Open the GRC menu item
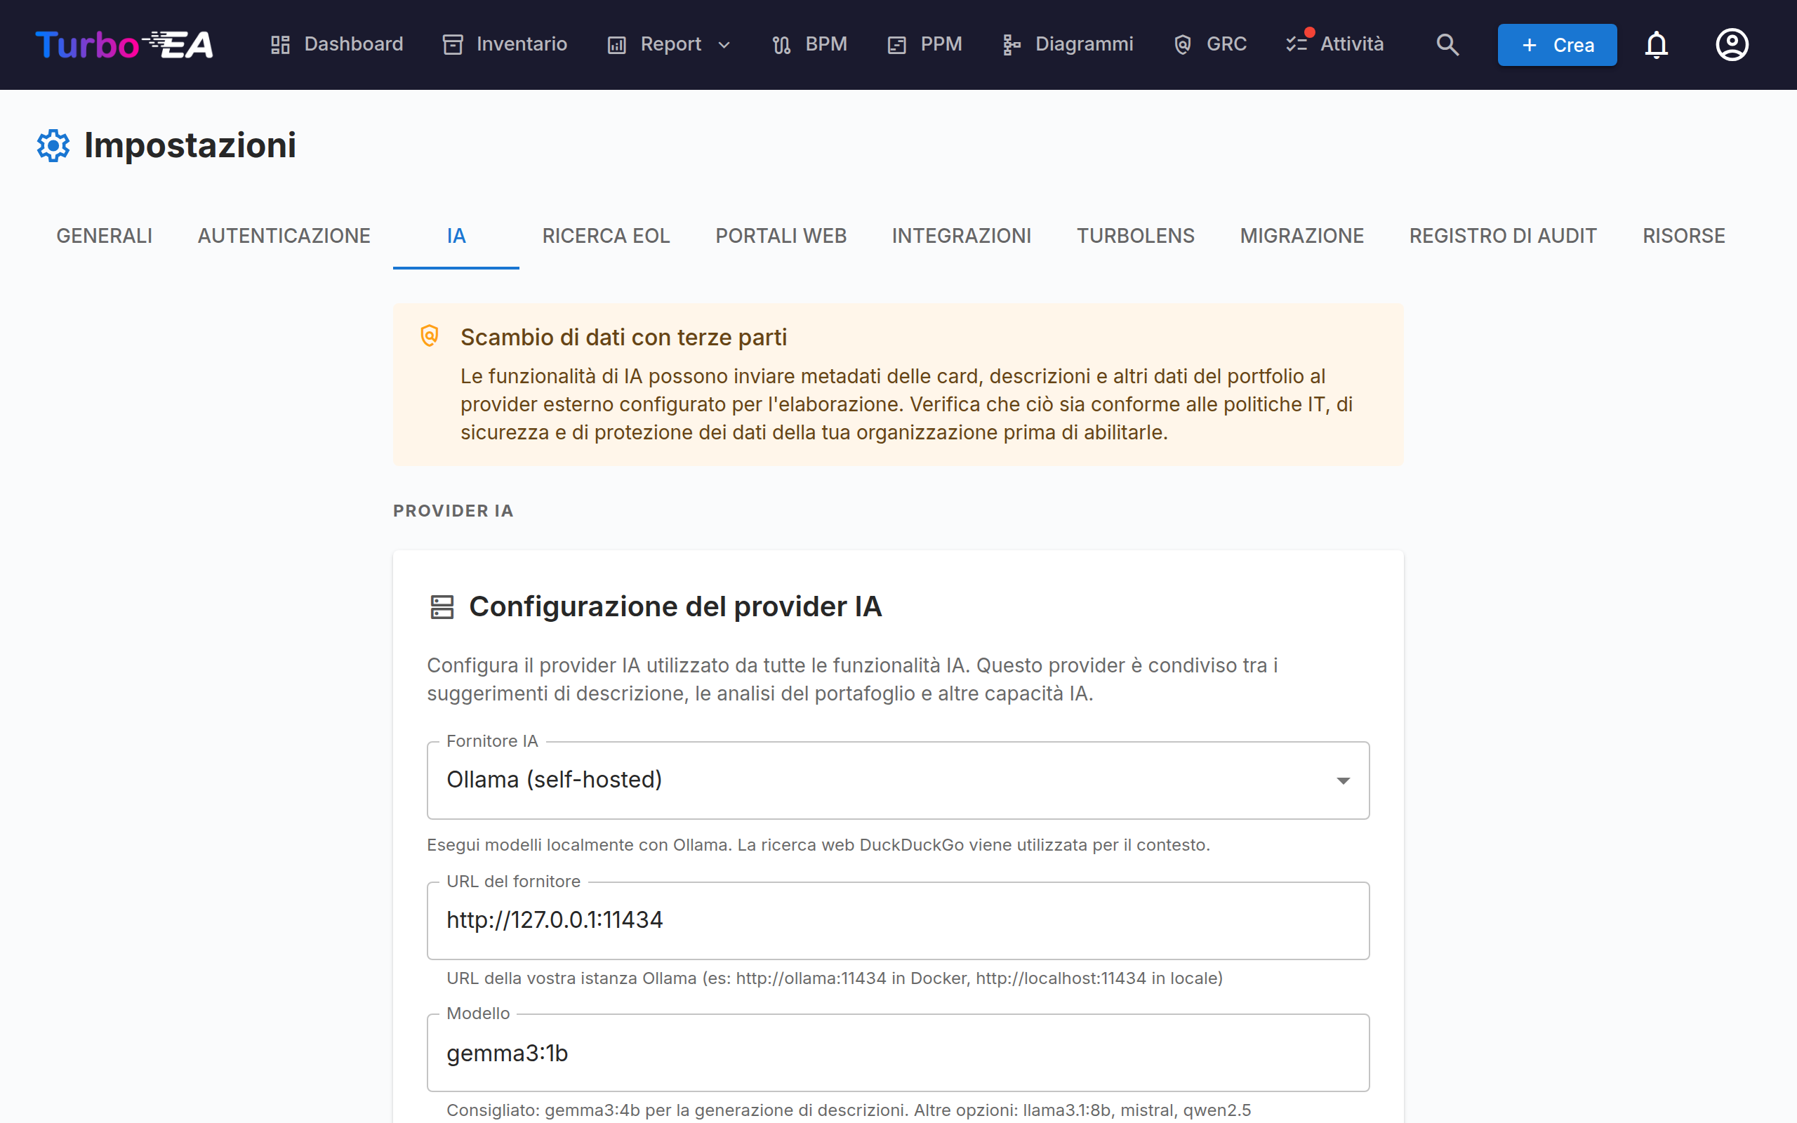Viewport: 1797px width, 1123px height. click(x=1210, y=44)
